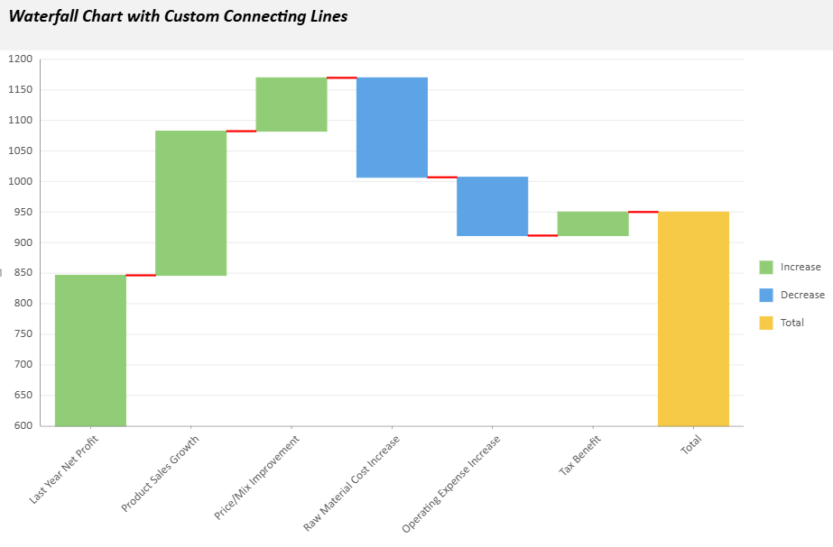Click the yellow Total legend swatch
Screen dimensions: 833x547
[766, 323]
